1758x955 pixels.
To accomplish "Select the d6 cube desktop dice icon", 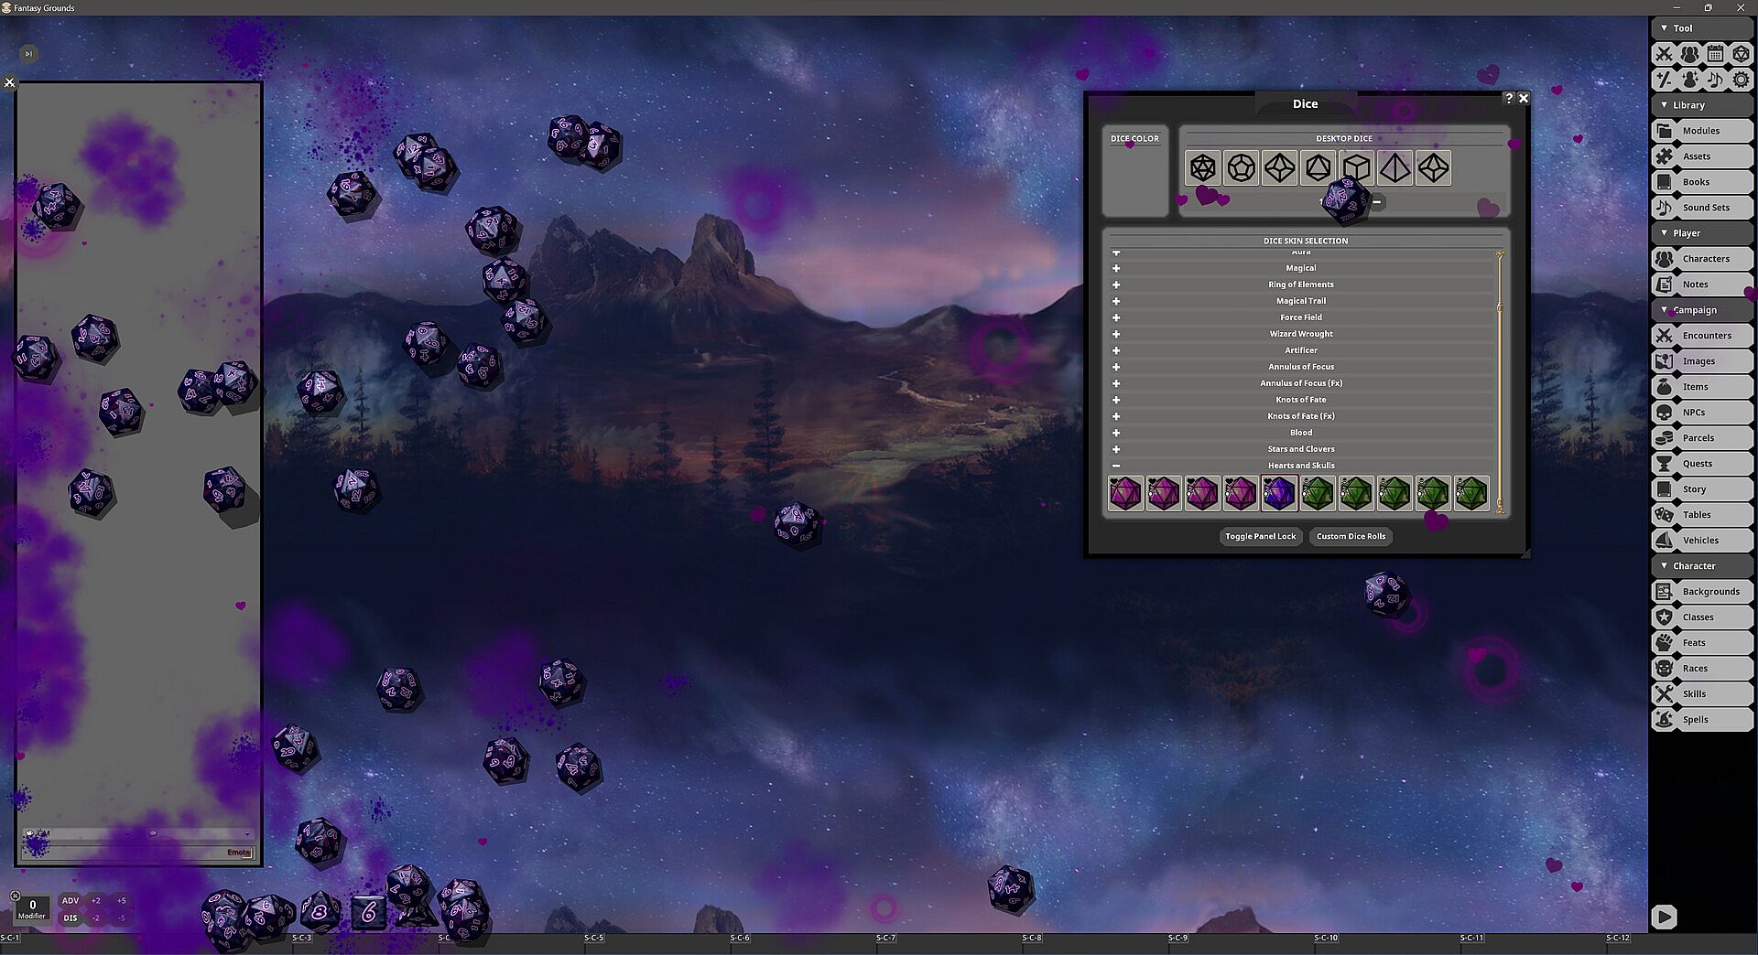I will point(1357,168).
